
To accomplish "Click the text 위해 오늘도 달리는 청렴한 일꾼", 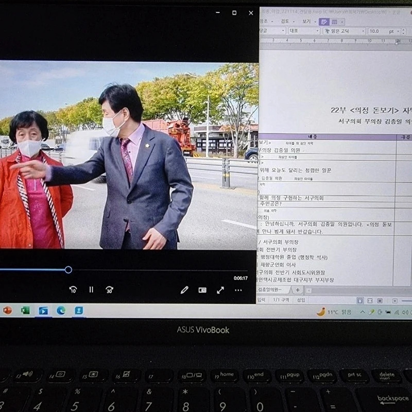I will [x=295, y=170].
